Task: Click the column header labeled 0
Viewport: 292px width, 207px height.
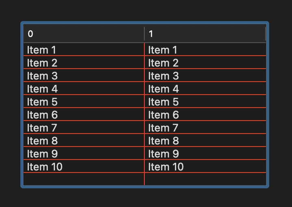Action: coord(83,34)
